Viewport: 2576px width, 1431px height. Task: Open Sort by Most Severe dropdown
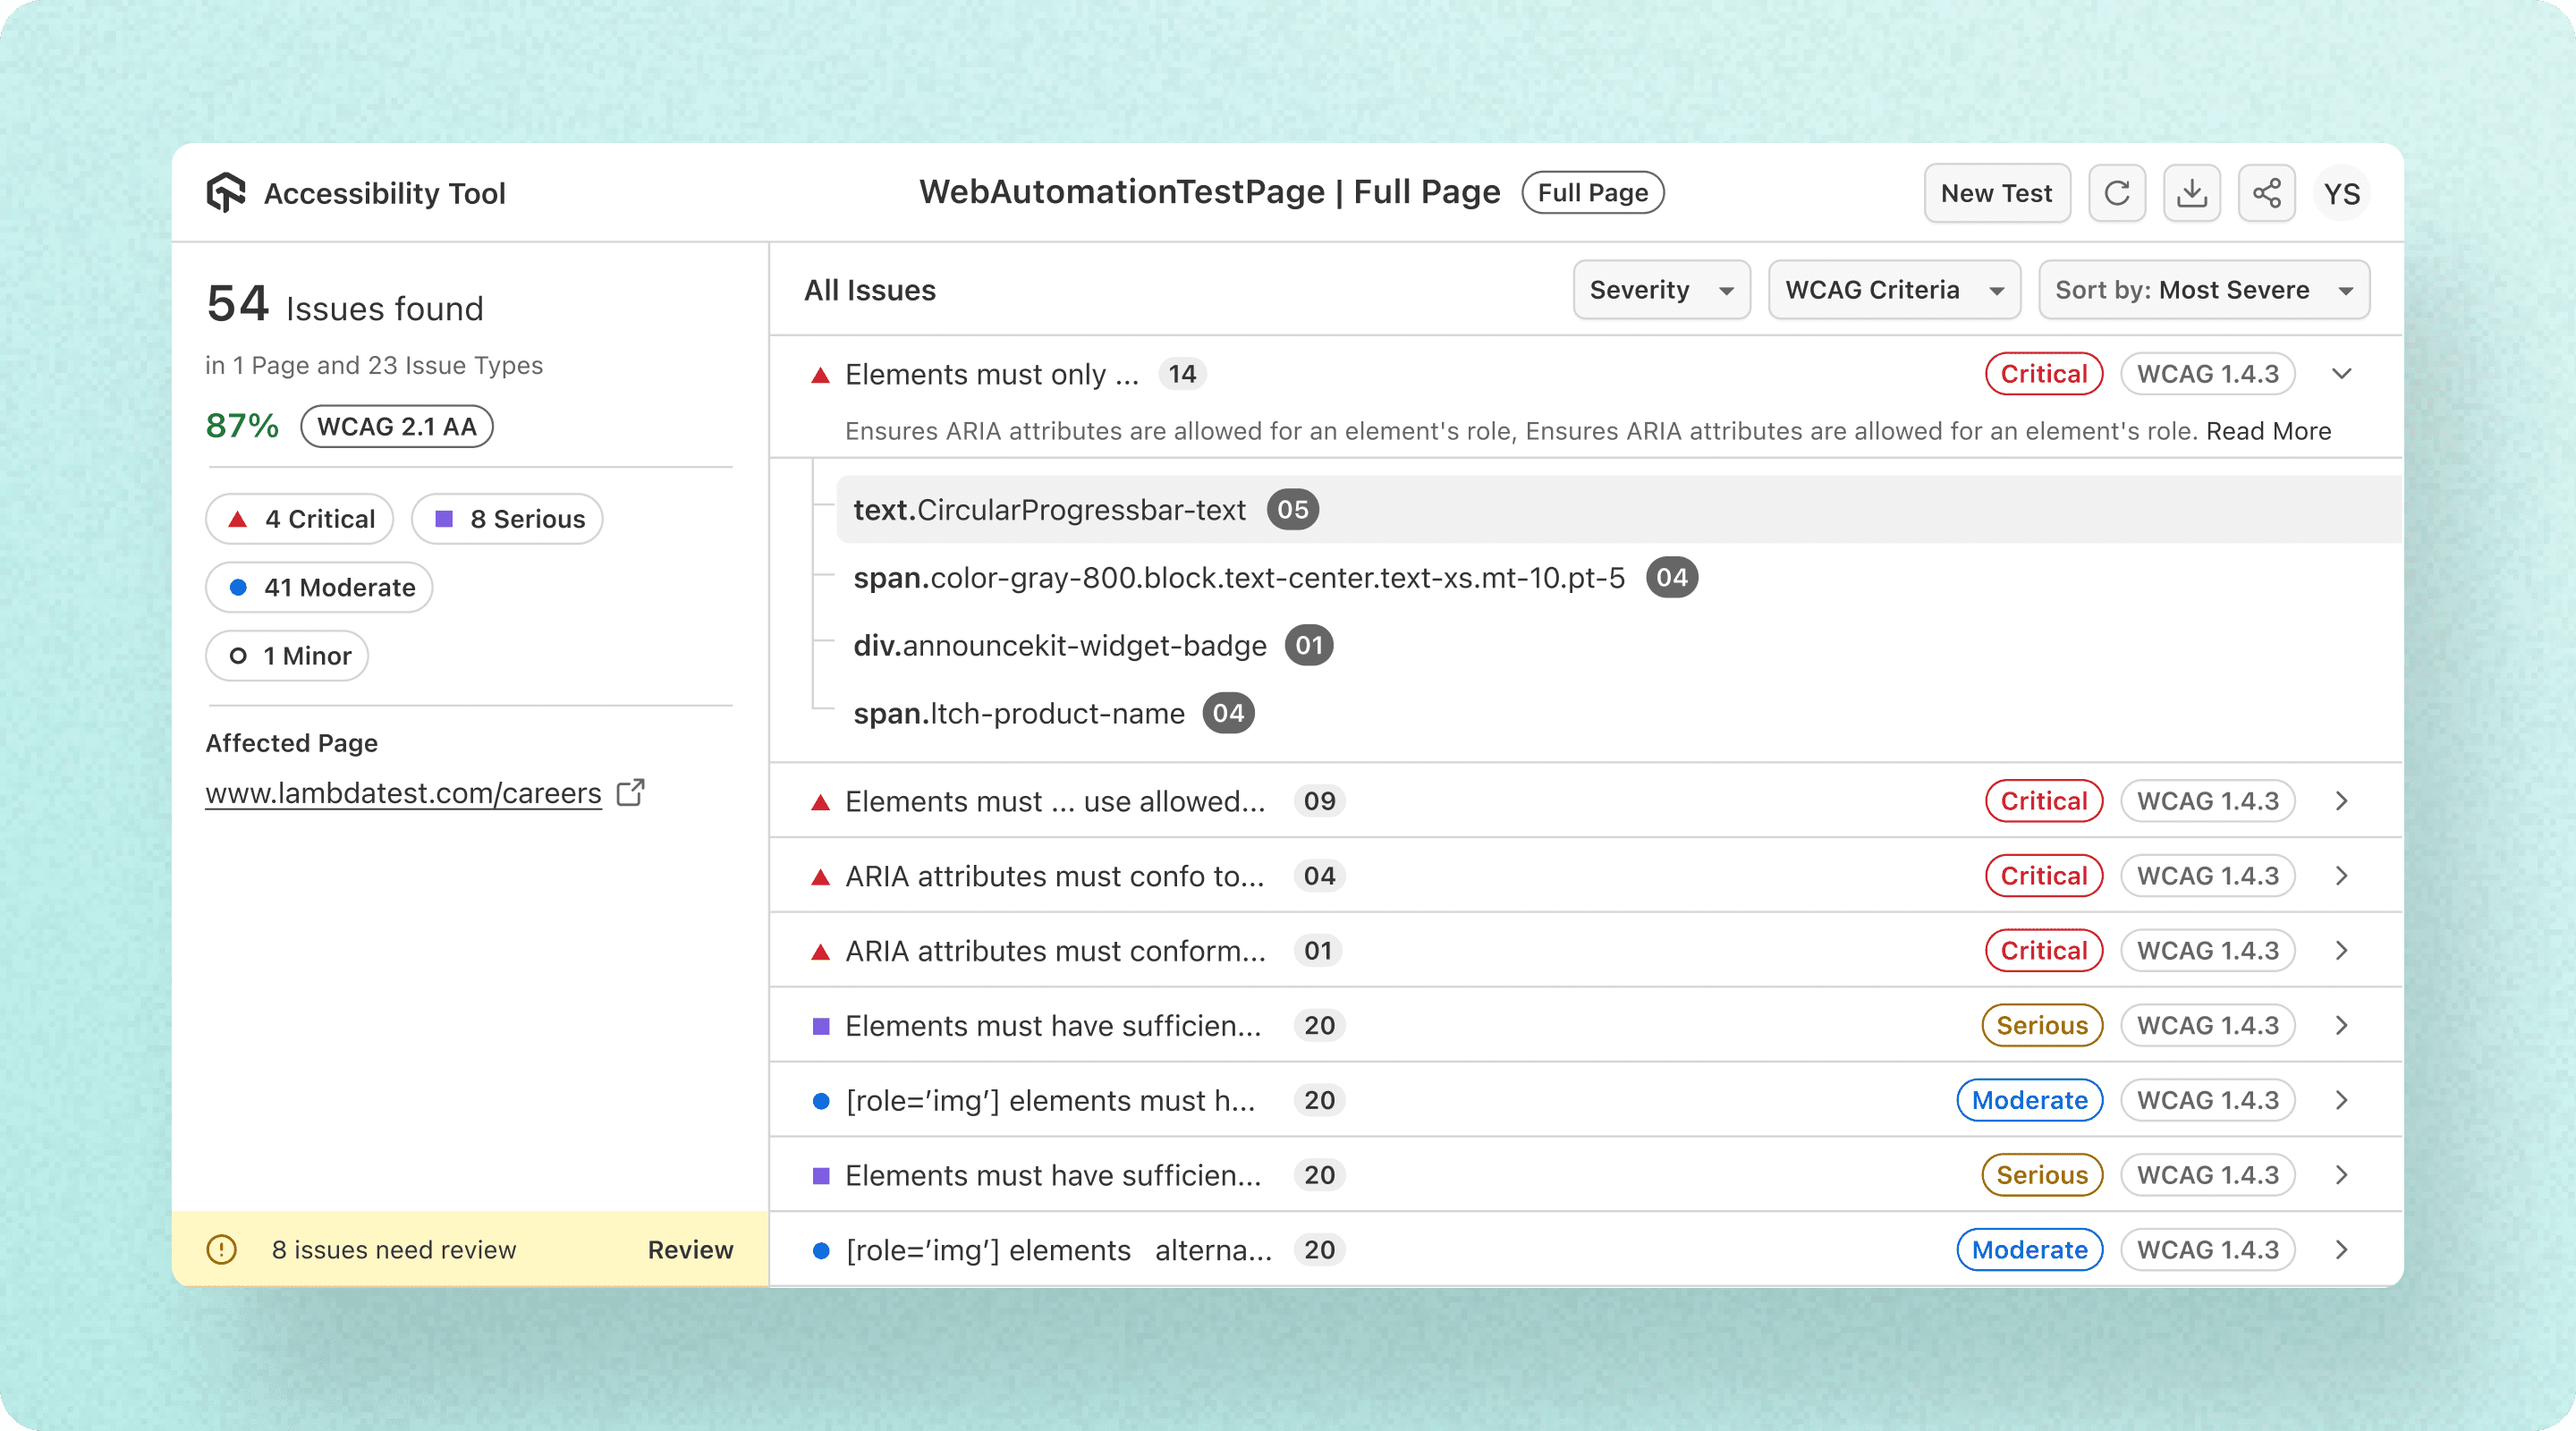coord(2203,290)
